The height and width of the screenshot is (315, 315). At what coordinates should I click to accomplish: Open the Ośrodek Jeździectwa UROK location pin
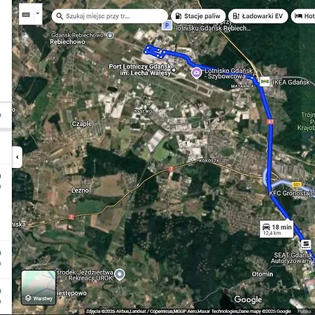(120, 274)
